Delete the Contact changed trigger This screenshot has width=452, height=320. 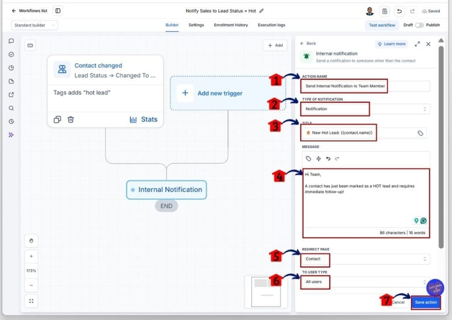71,119
